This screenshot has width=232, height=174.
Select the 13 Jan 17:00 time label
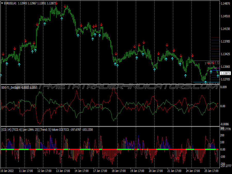[x=63, y=171]
